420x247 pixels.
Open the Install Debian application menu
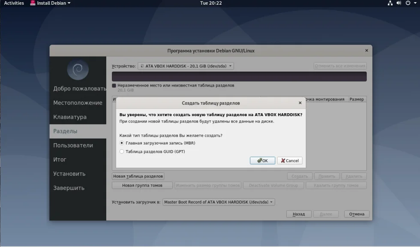[x=51, y=3]
